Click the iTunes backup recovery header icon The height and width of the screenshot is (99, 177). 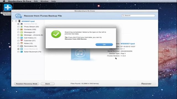coord(18,16)
